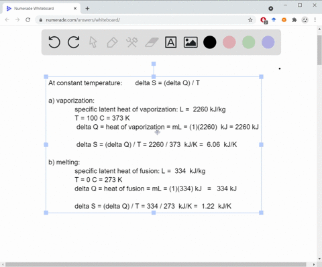Select the pen drawing tool
This screenshot has height=267, width=322.
click(112, 42)
